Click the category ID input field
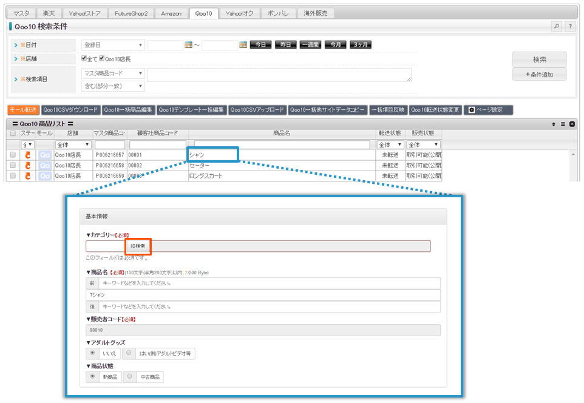The image size is (584, 403). (x=106, y=246)
